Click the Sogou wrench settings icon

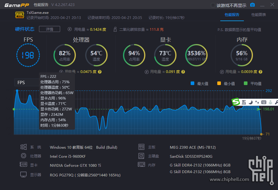point(276,102)
